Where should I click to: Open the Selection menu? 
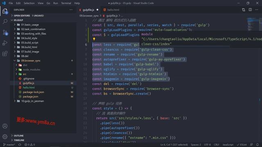coord(29,3)
